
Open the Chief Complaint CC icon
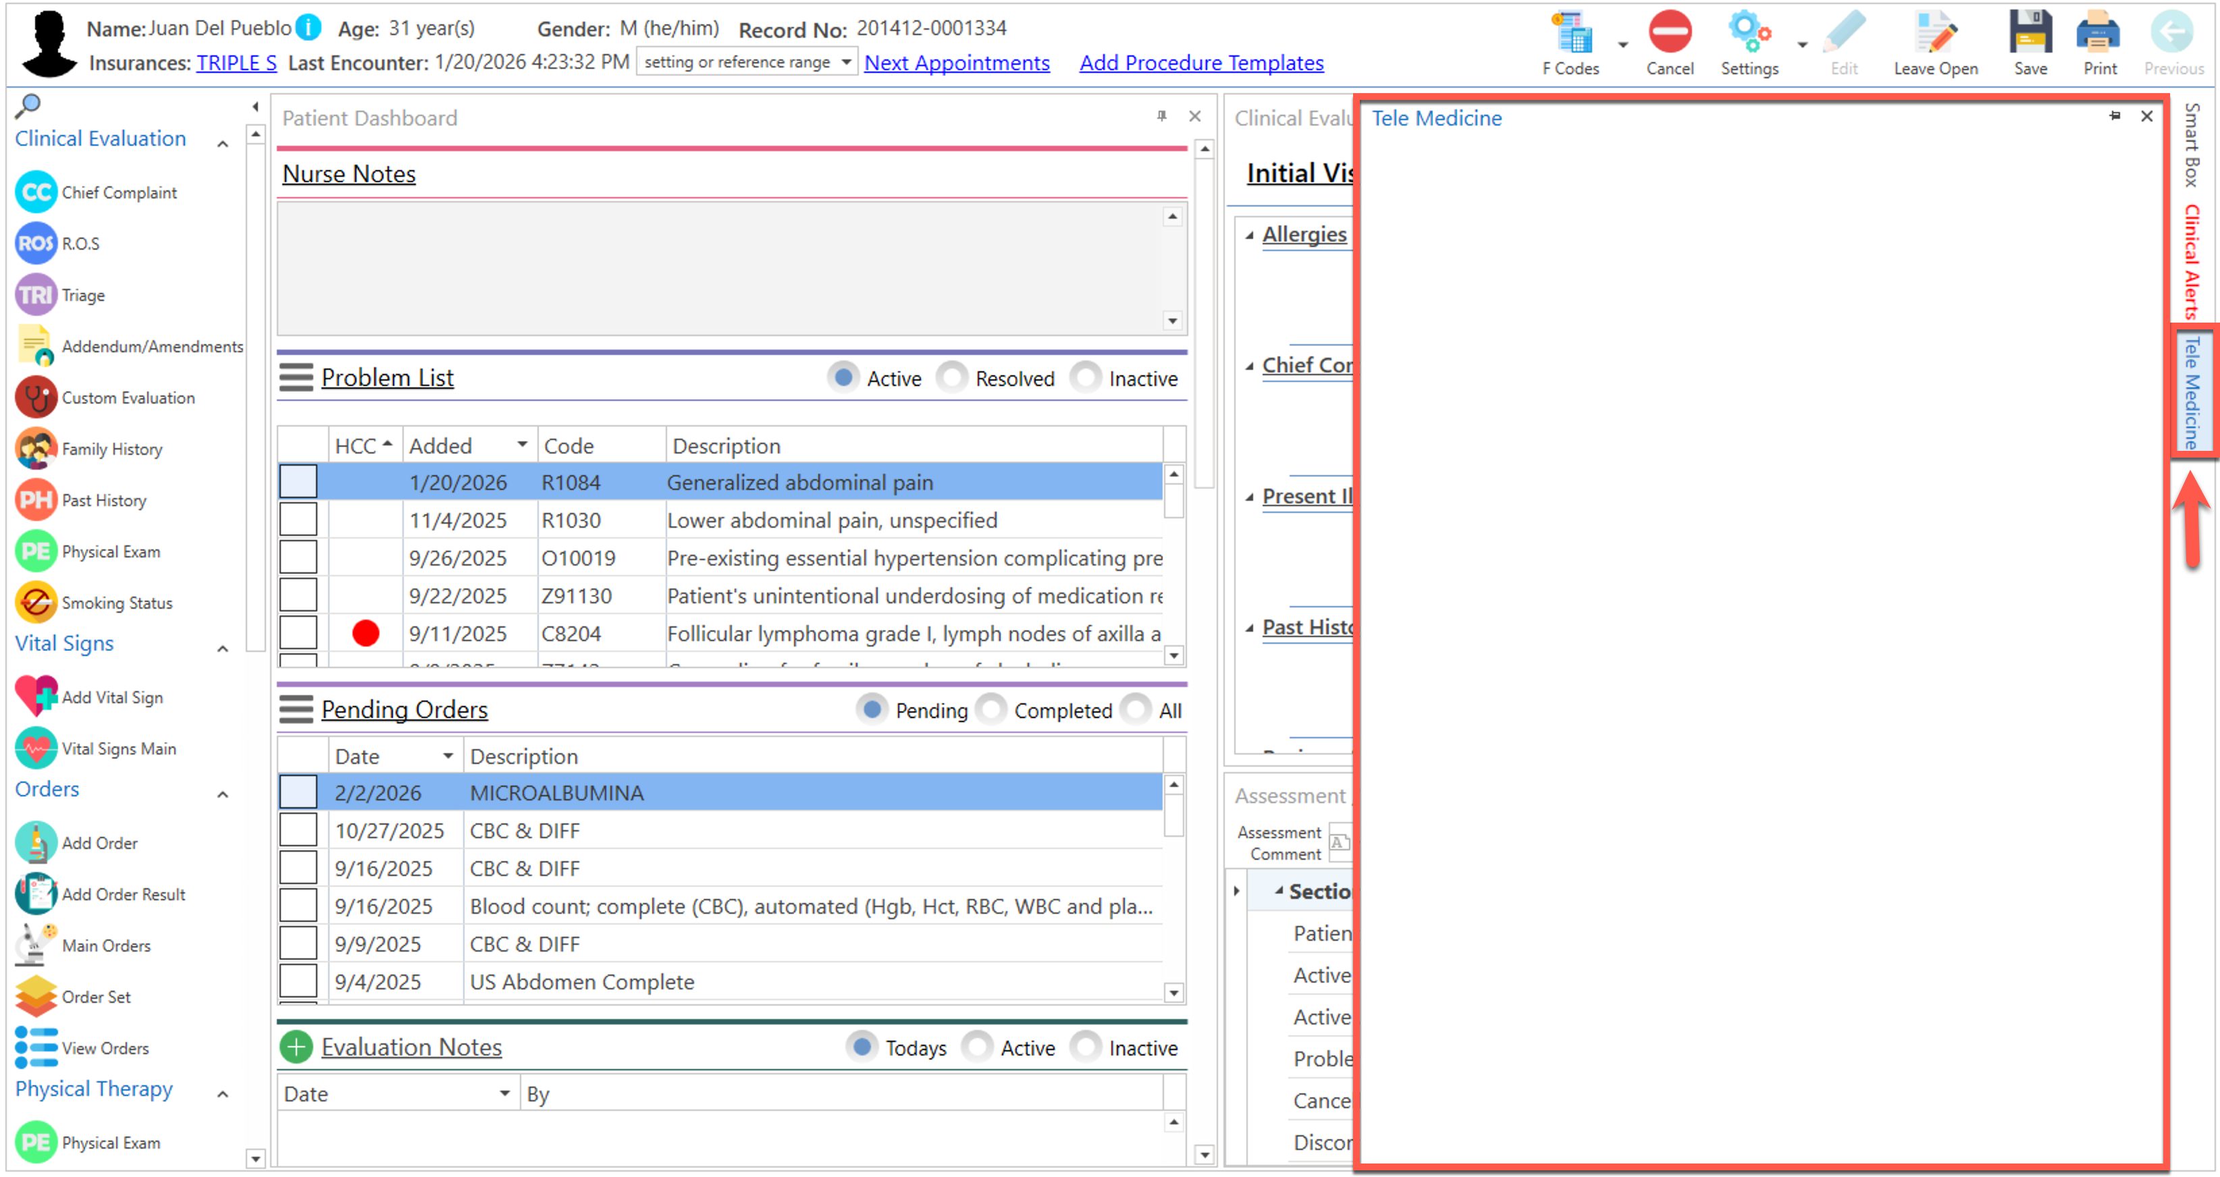click(35, 192)
